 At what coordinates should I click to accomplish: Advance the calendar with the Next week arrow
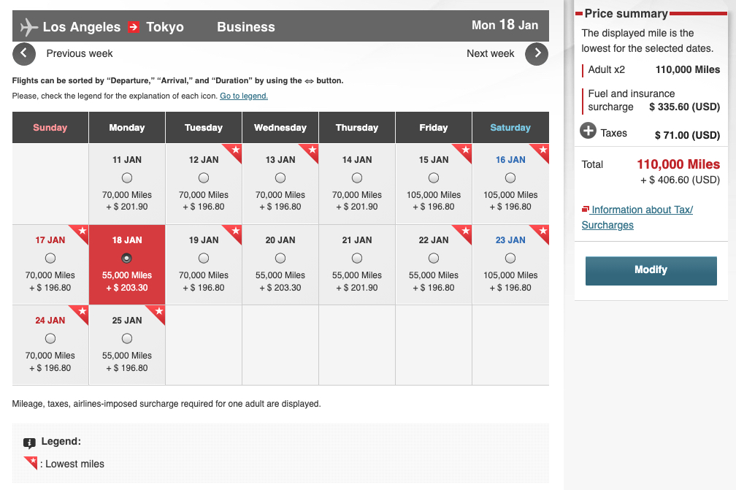point(537,54)
